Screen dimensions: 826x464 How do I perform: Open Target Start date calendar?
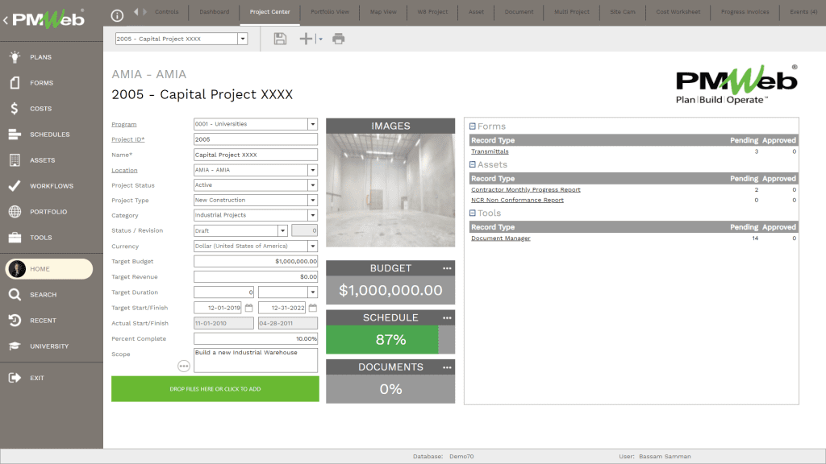tap(249, 308)
